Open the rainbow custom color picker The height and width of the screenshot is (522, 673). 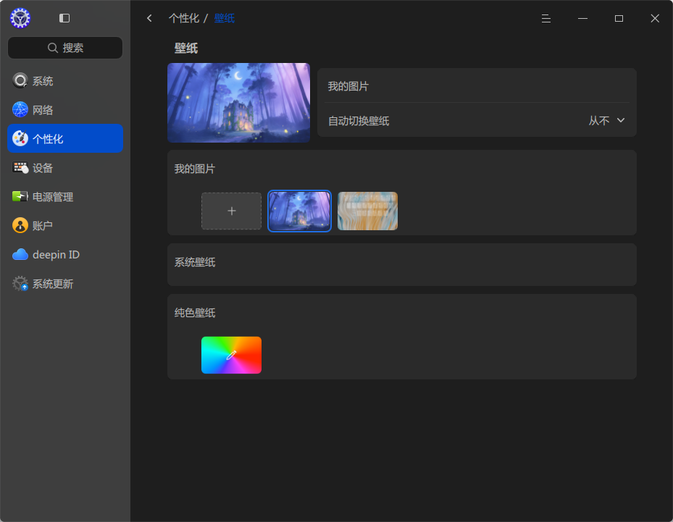(x=231, y=355)
